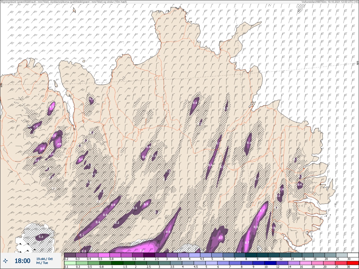359x269 pixels.
Task: Select white snow legend swatch at 30
Action: pyautogui.click(x=353, y=255)
